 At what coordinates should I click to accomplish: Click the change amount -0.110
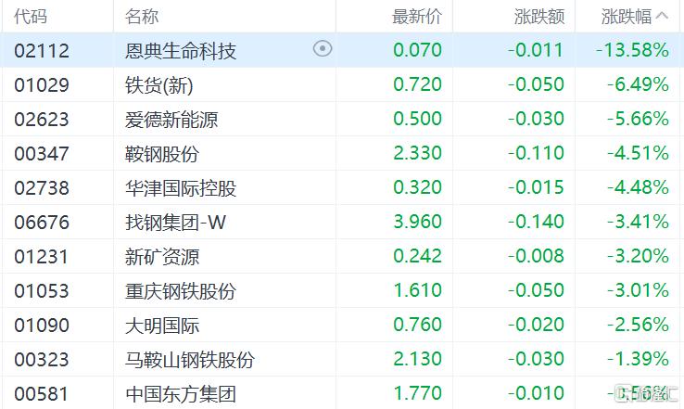point(536,153)
